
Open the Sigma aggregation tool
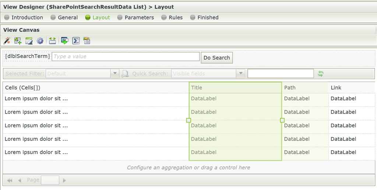pyautogui.click(x=76, y=41)
